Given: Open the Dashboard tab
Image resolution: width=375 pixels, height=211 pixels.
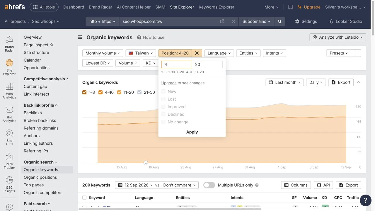Looking at the screenshot, I should (x=74, y=7).
